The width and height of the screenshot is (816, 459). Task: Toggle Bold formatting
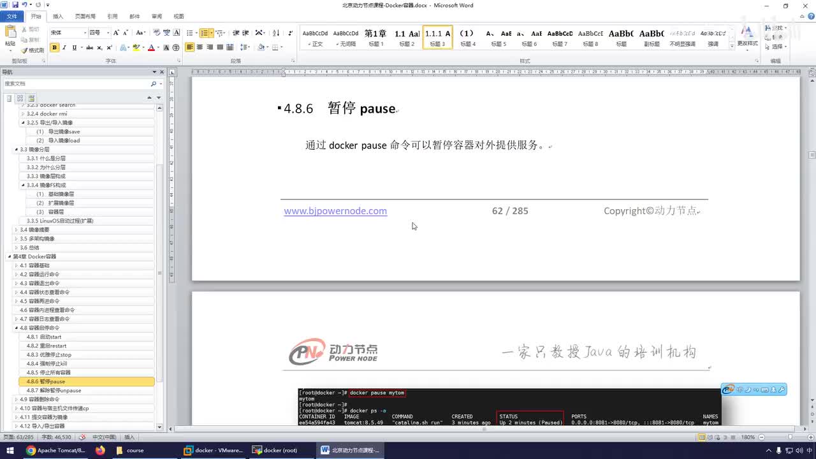[54, 47]
